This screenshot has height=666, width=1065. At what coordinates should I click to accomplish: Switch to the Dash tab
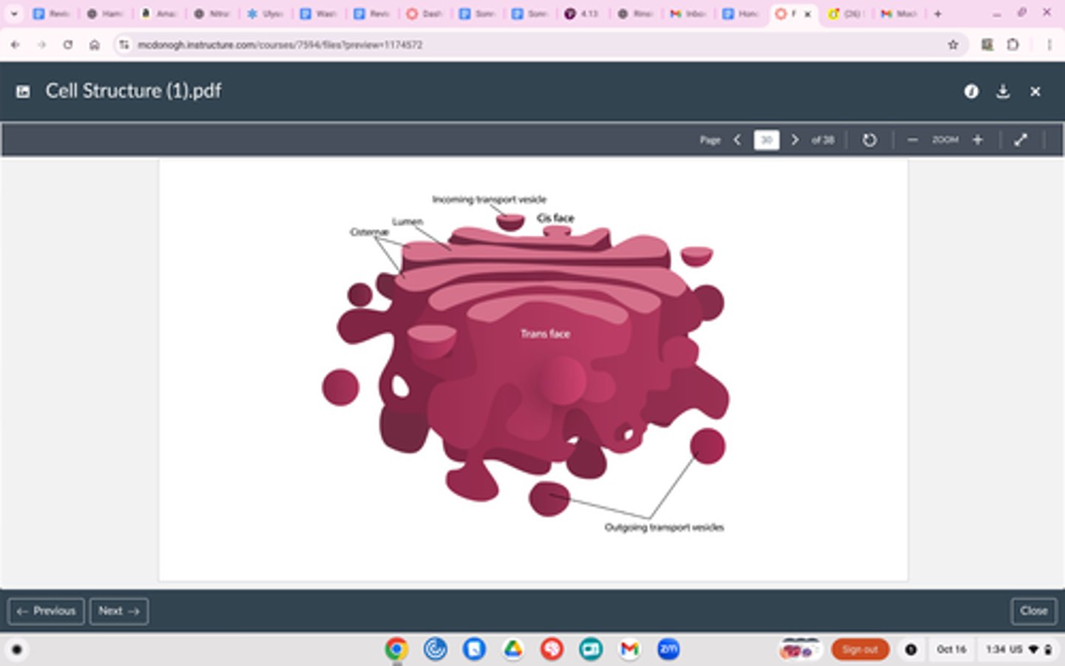click(425, 13)
